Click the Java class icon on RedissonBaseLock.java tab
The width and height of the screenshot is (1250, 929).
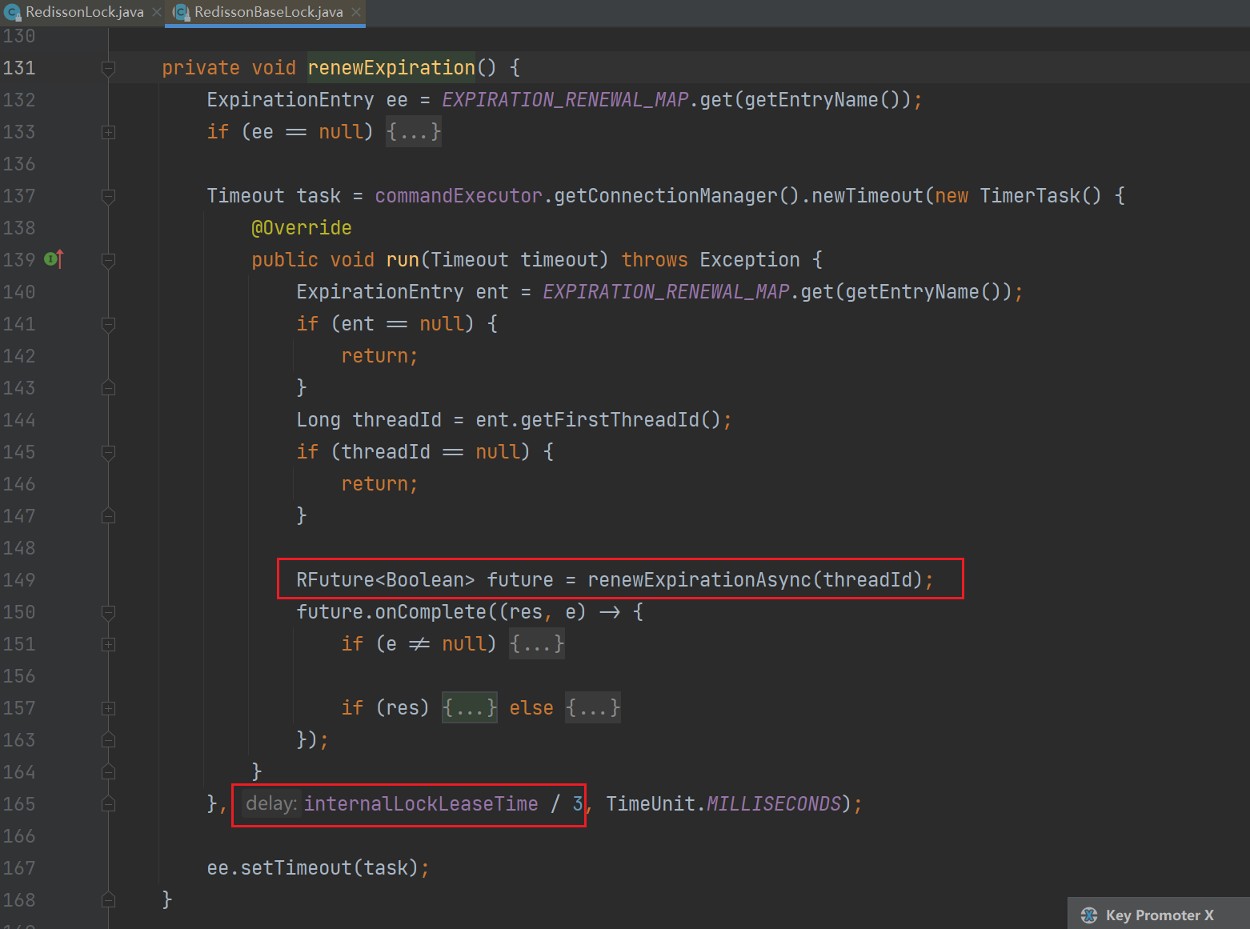click(x=181, y=12)
